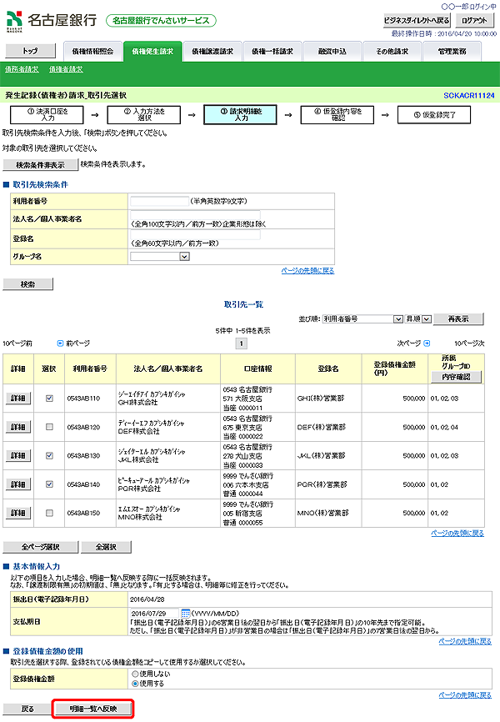Image resolution: width=500 pixels, height=722 pixels.
Task: Click ページの先頭に戻る link under search conditions
Action: pyautogui.click(x=307, y=271)
